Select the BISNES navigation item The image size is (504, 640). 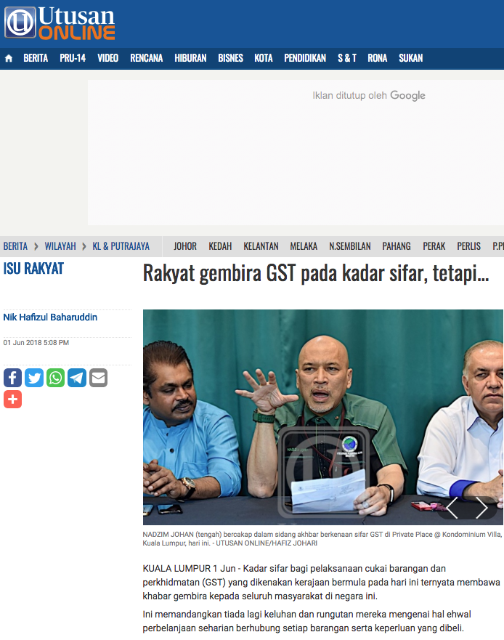[230, 58]
